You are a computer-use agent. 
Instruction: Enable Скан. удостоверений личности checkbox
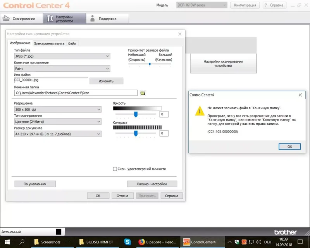[115, 169]
